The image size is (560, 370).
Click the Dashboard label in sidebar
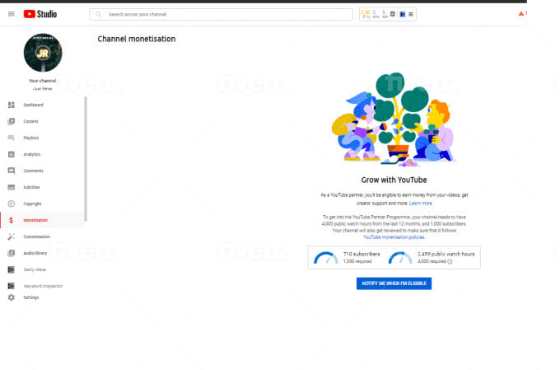(x=33, y=105)
